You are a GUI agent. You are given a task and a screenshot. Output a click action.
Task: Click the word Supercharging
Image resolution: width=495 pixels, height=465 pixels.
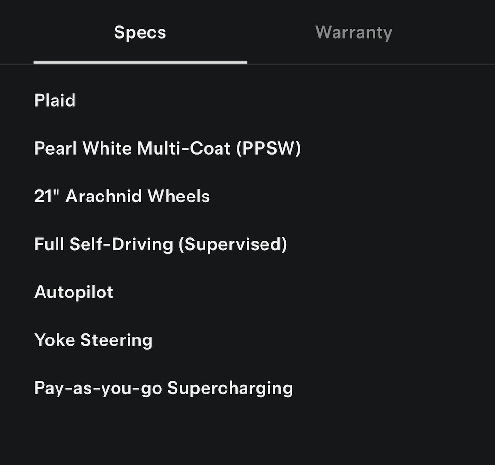click(230, 388)
